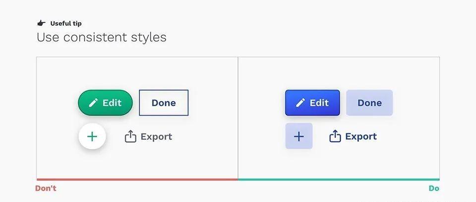Image resolution: width=476 pixels, height=202 pixels.
Task: Click the pencil icon in blue Edit button
Action: click(300, 103)
